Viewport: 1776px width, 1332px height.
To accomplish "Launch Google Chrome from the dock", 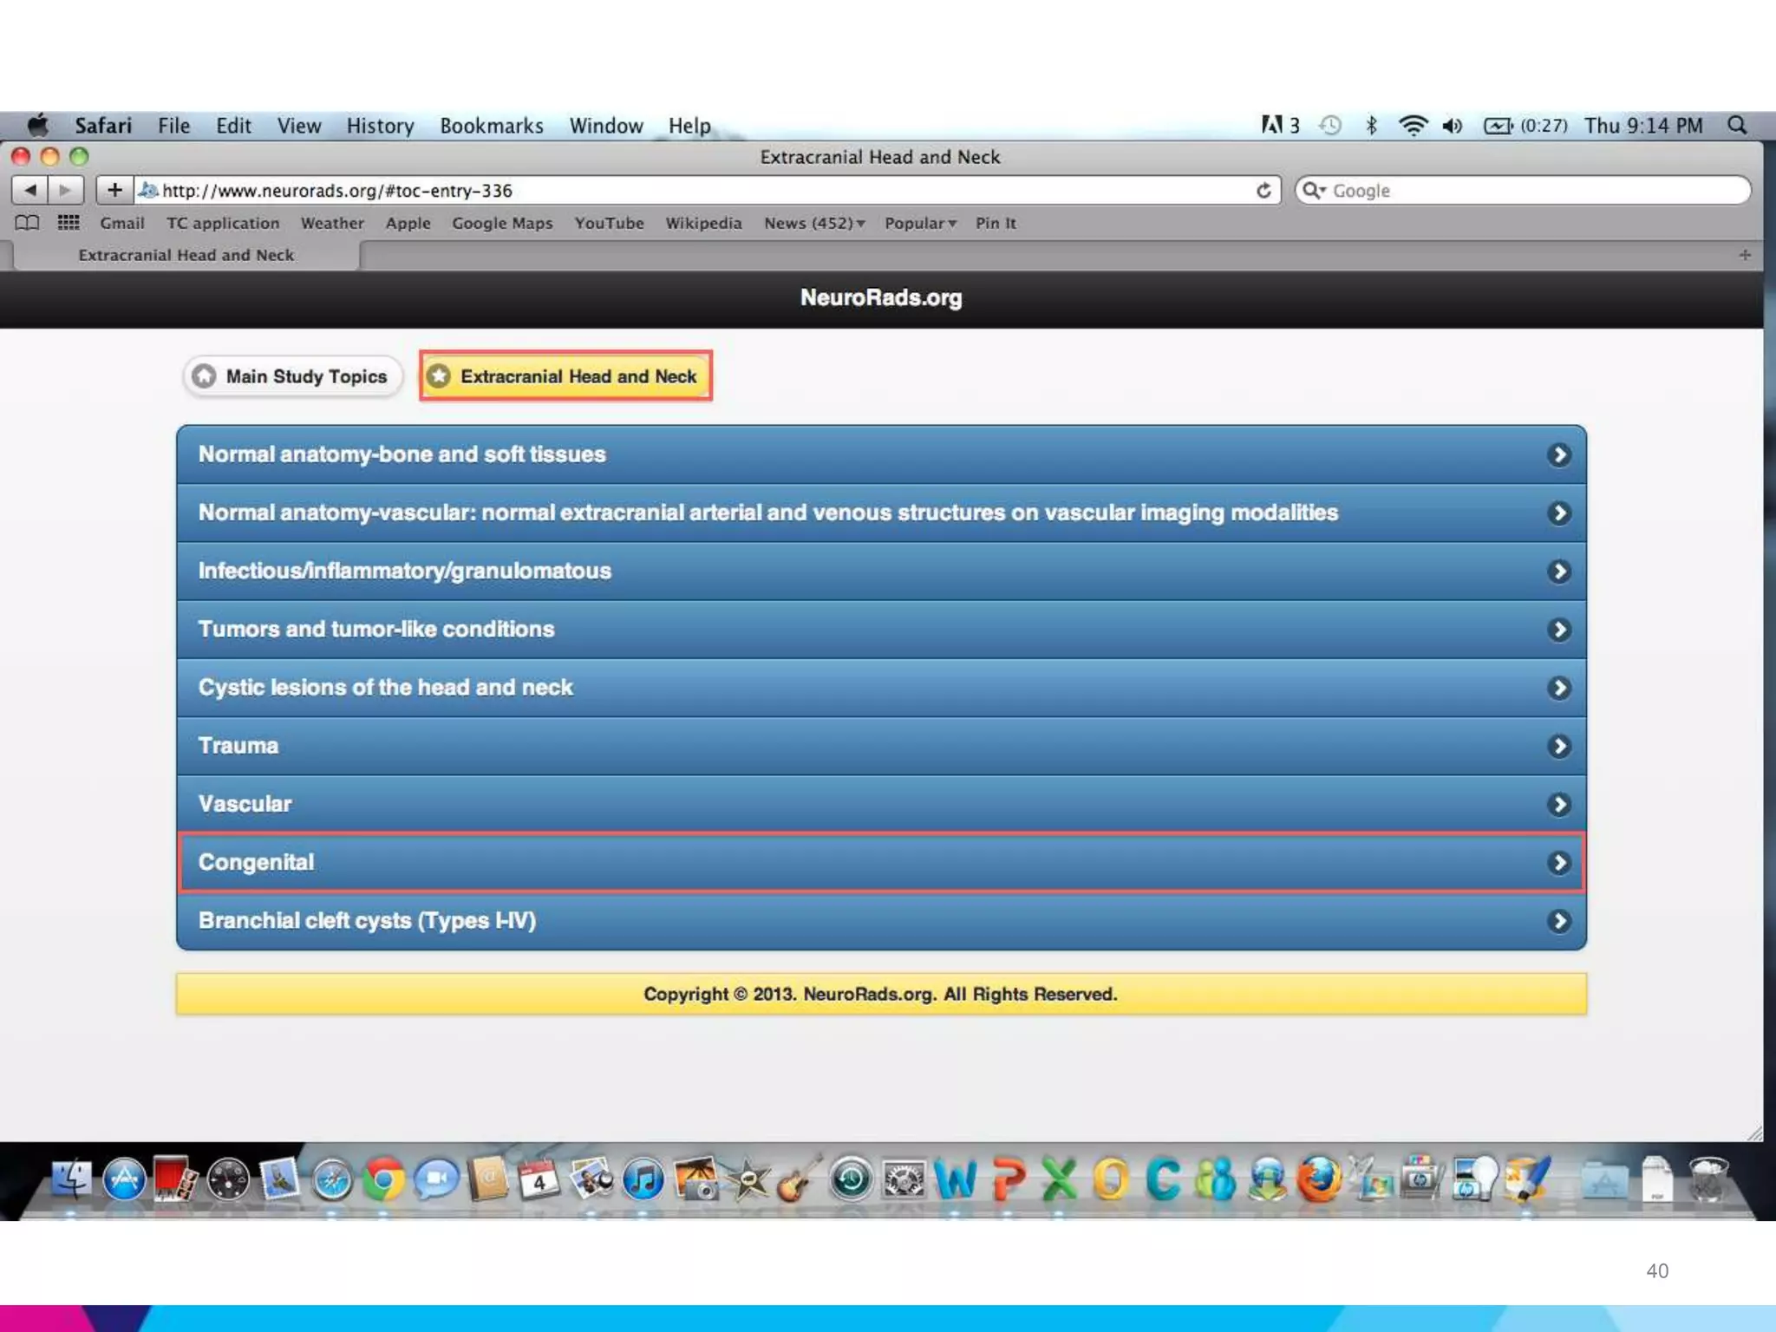I will pyautogui.click(x=383, y=1179).
